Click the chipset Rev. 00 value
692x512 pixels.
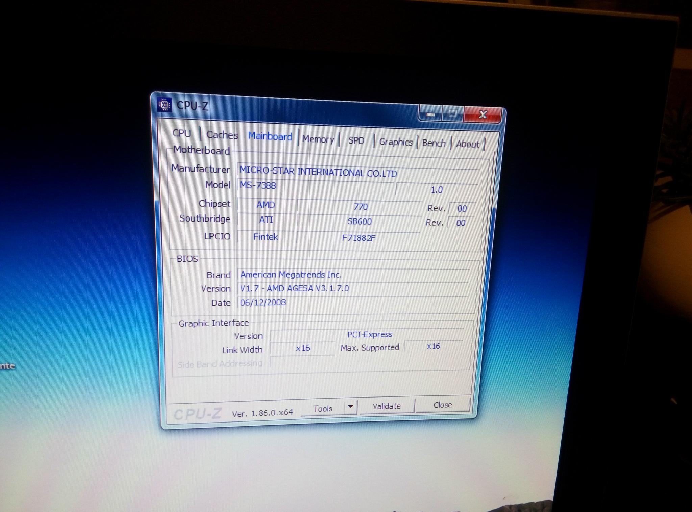[462, 208]
